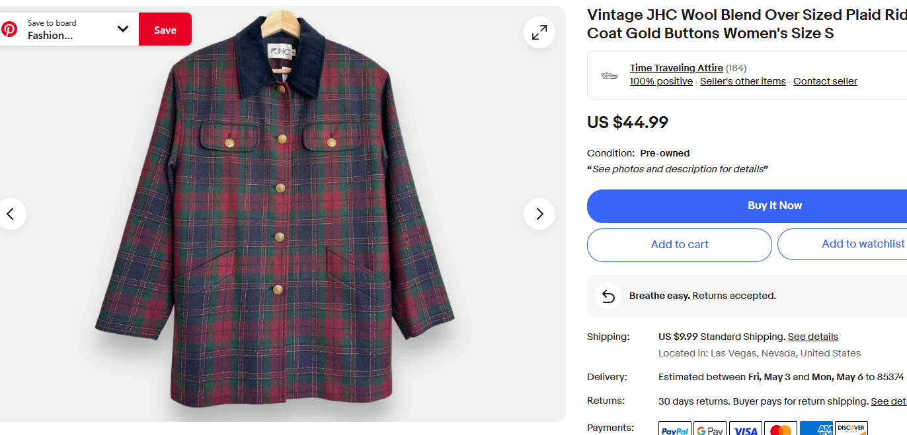Go to the previous product photo

tap(11, 214)
